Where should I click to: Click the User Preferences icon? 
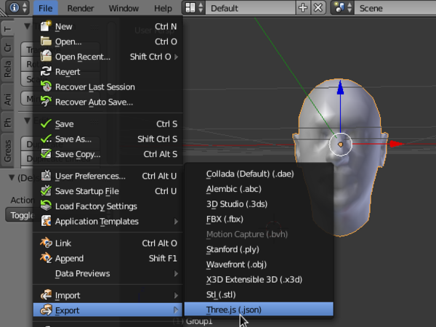[x=46, y=176]
